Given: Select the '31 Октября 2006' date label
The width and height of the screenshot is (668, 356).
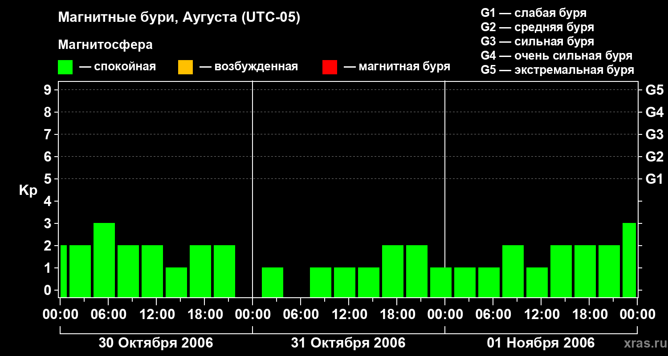Looking at the screenshot, I should (x=348, y=343).
